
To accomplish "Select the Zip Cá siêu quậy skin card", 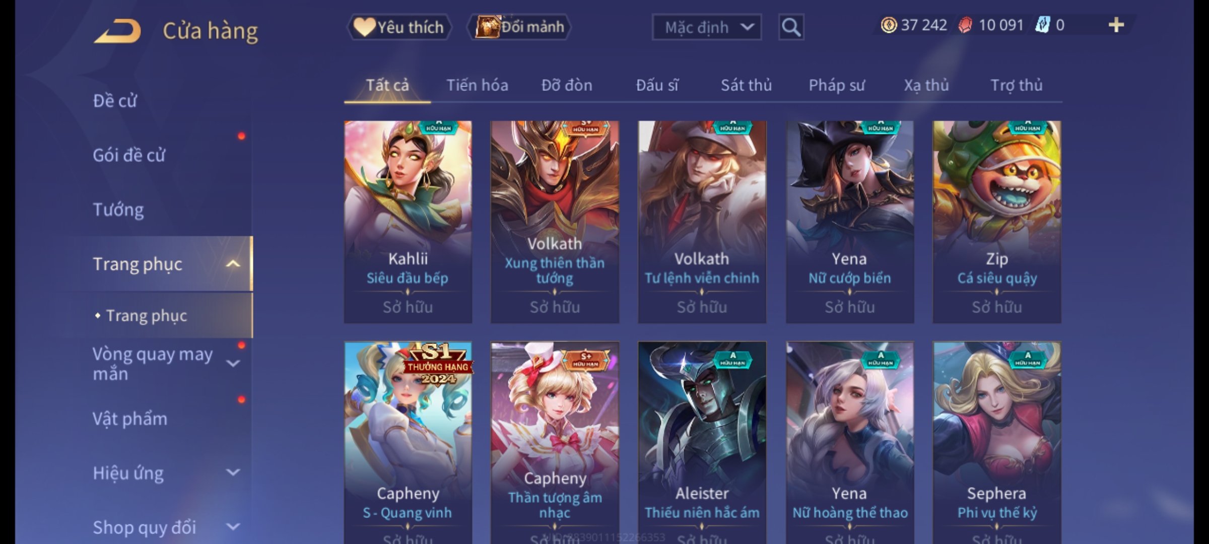I will 997,222.
